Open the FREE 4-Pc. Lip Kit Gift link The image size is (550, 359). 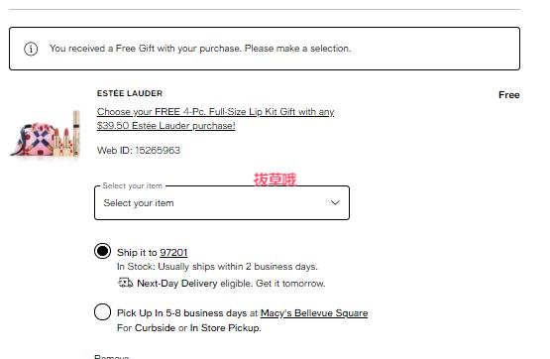click(215, 119)
